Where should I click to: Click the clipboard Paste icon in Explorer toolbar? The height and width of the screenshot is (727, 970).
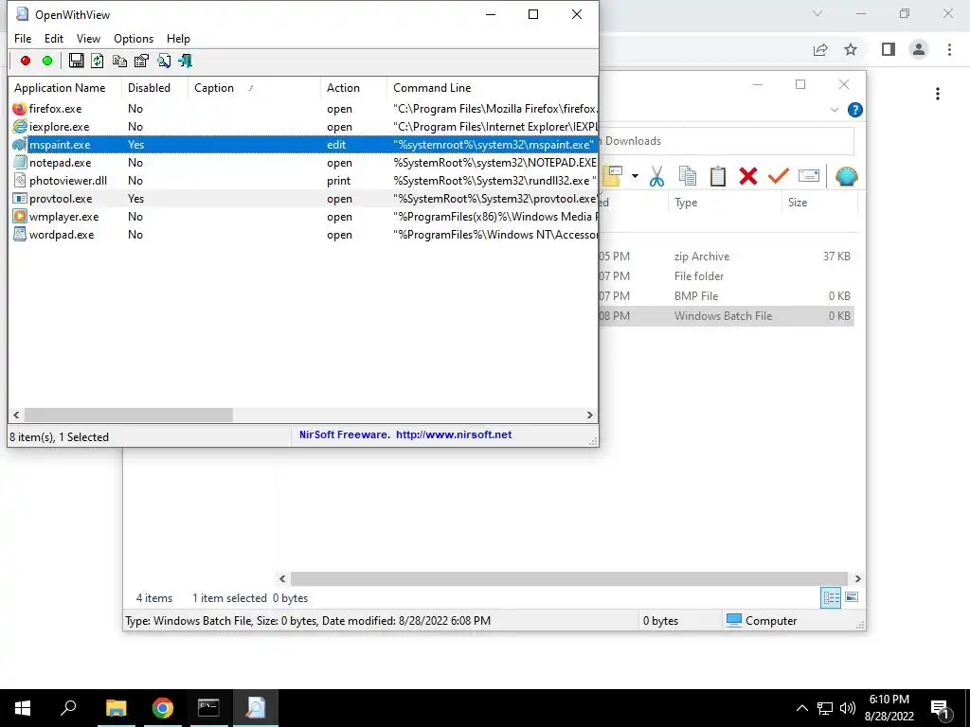tap(718, 176)
